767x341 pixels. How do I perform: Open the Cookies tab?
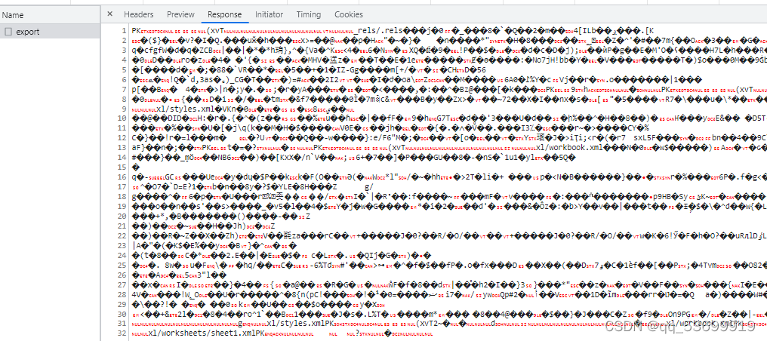point(349,14)
